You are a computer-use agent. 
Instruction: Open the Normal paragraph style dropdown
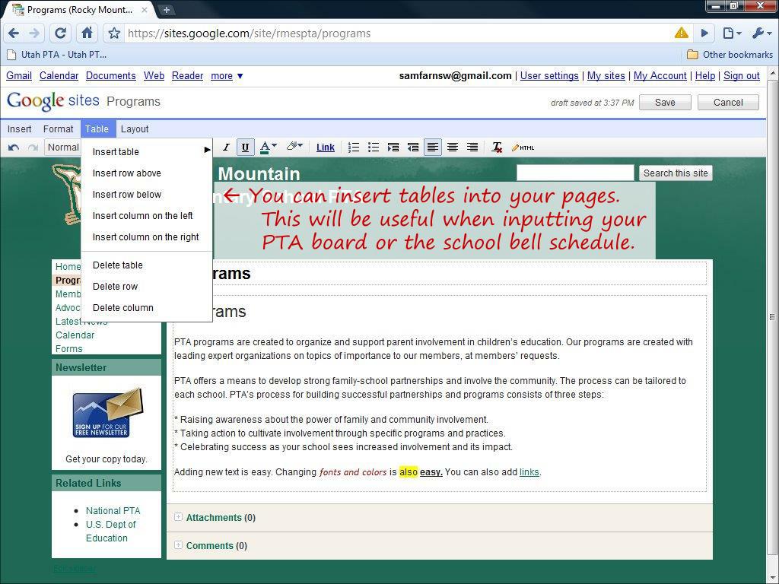coord(62,148)
